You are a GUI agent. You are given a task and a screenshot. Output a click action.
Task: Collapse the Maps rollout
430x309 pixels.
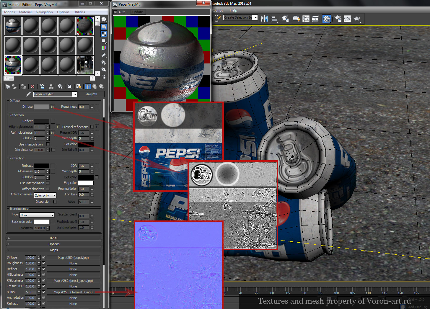[54, 250]
